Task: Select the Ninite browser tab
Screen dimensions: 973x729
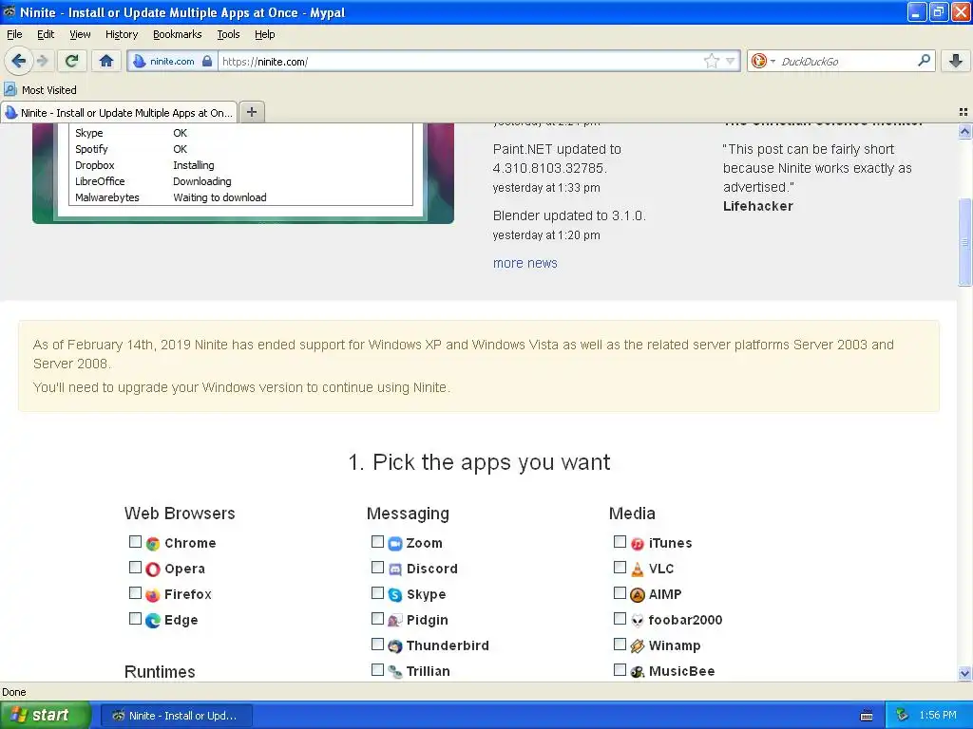Action: 119,112
